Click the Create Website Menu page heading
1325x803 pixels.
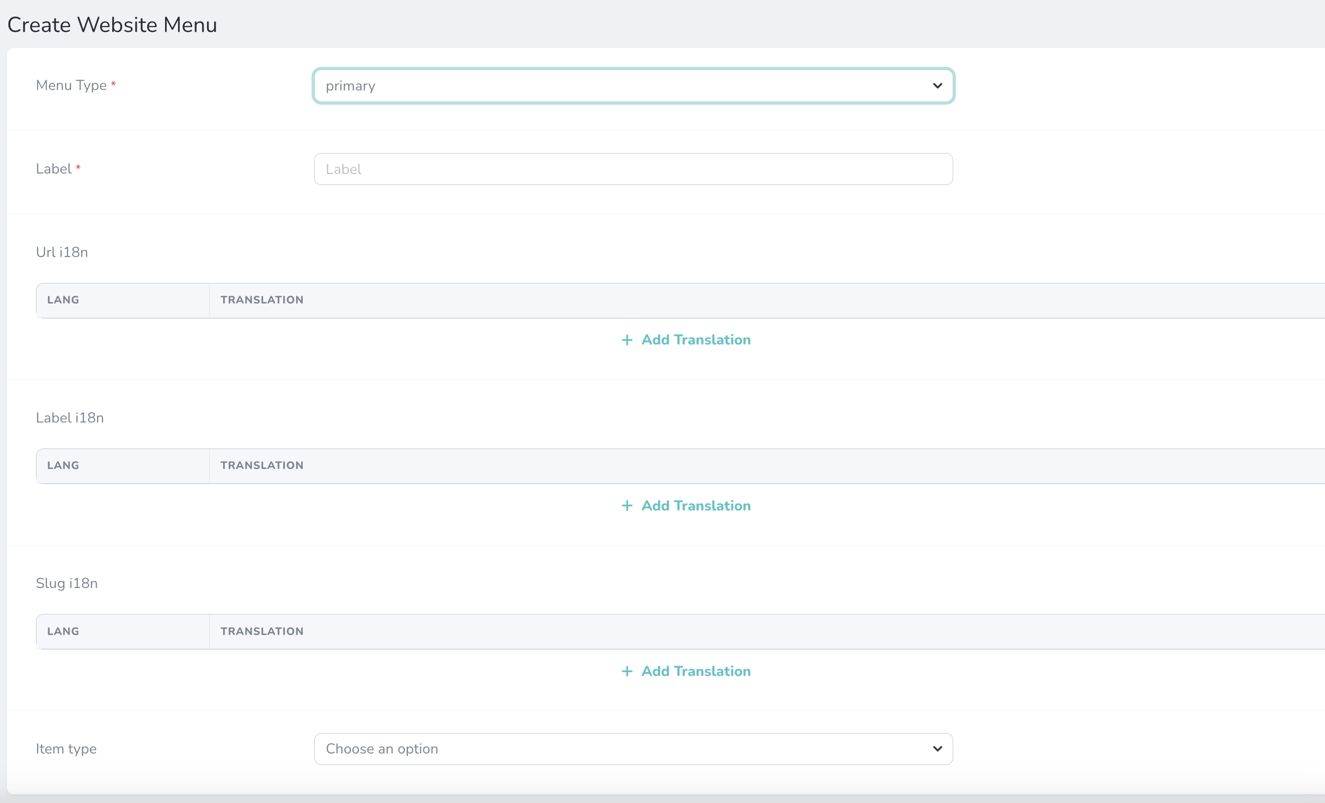[x=112, y=25]
